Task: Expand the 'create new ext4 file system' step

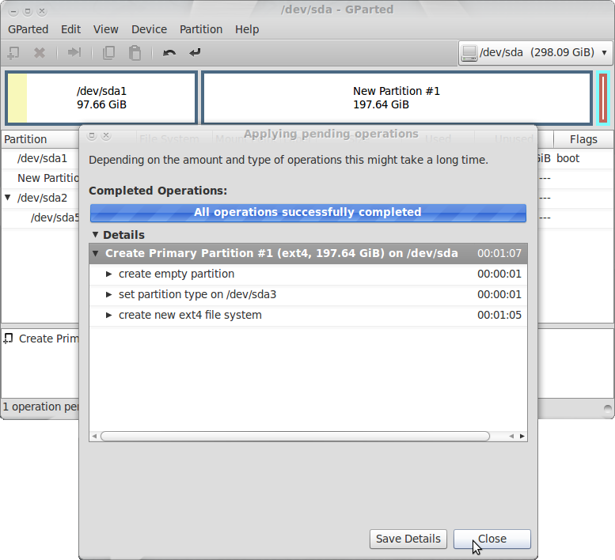Action: point(109,315)
